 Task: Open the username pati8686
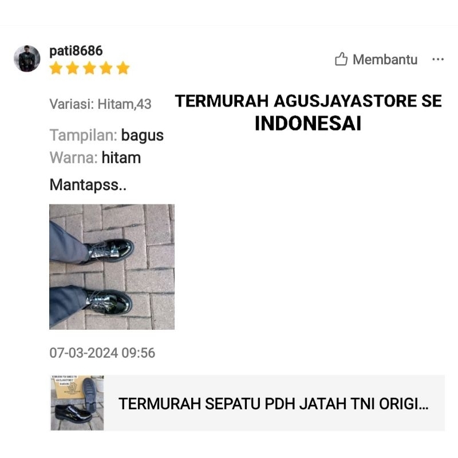point(76,51)
